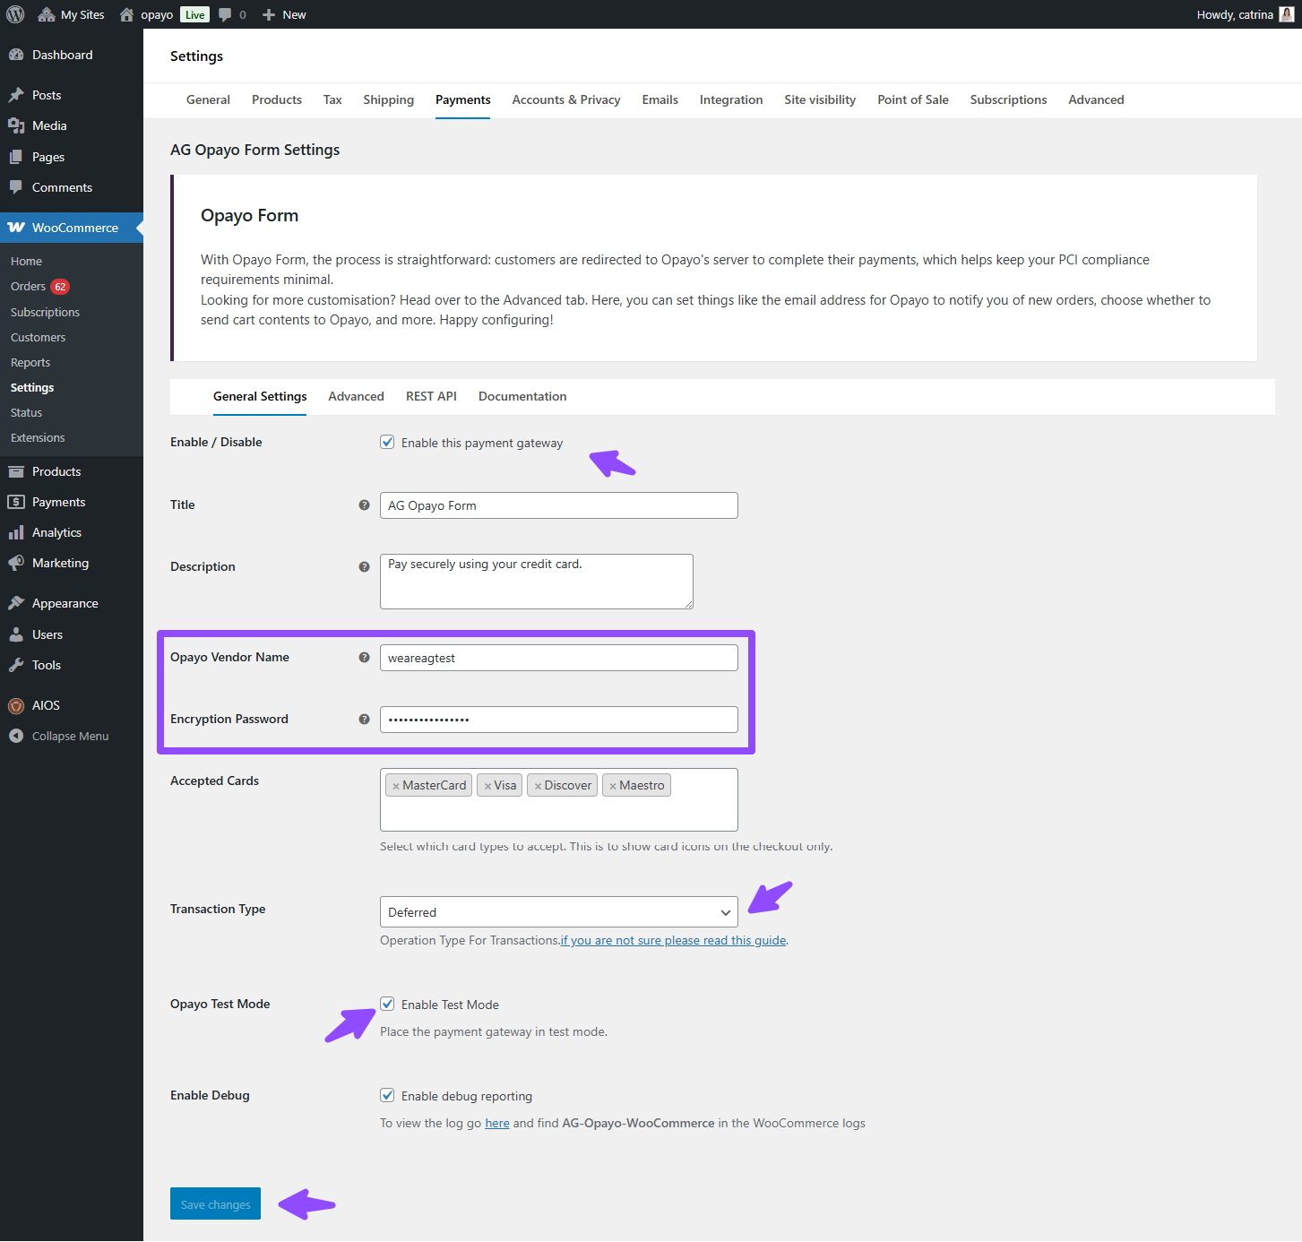
Task: Switch to the Subscriptions settings tab
Action: click(1008, 99)
